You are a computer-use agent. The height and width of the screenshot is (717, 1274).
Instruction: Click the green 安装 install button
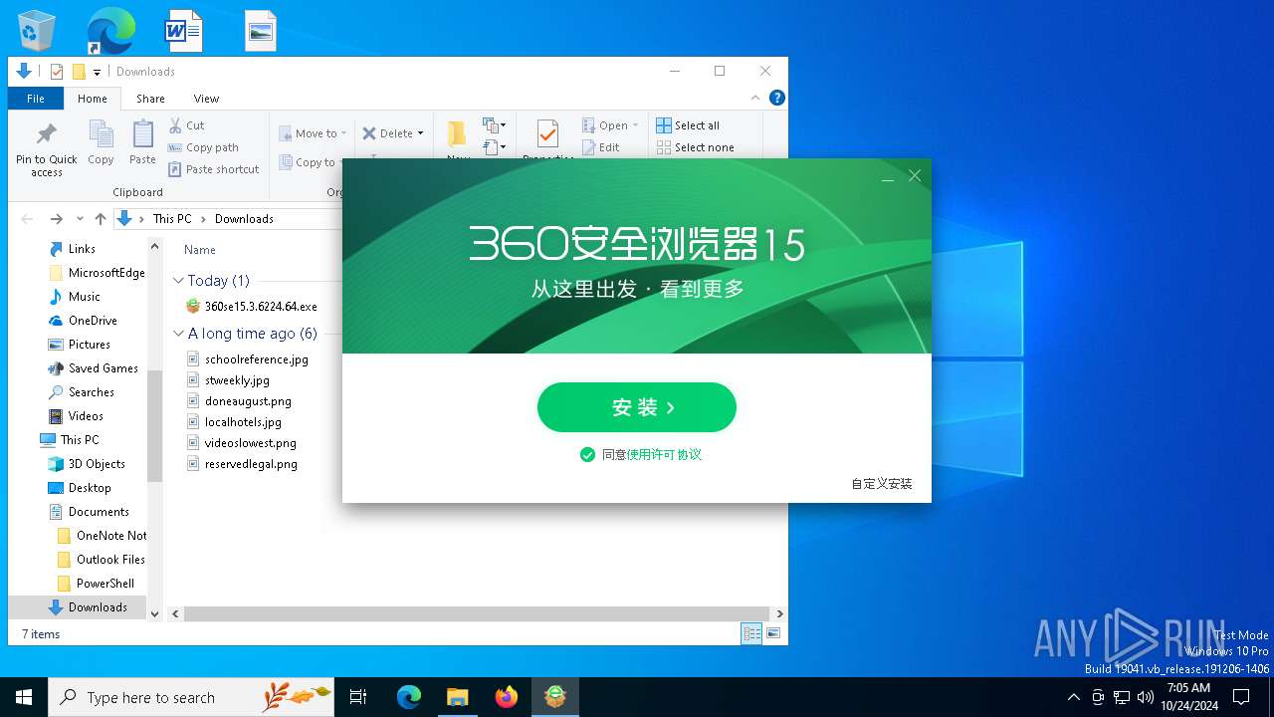click(x=637, y=407)
